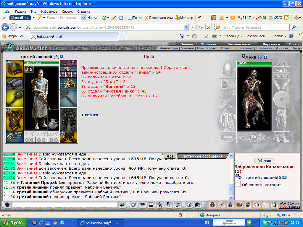
Task: Click the filter funnel icon in chat bar
Action: pyautogui.click(x=142, y=205)
